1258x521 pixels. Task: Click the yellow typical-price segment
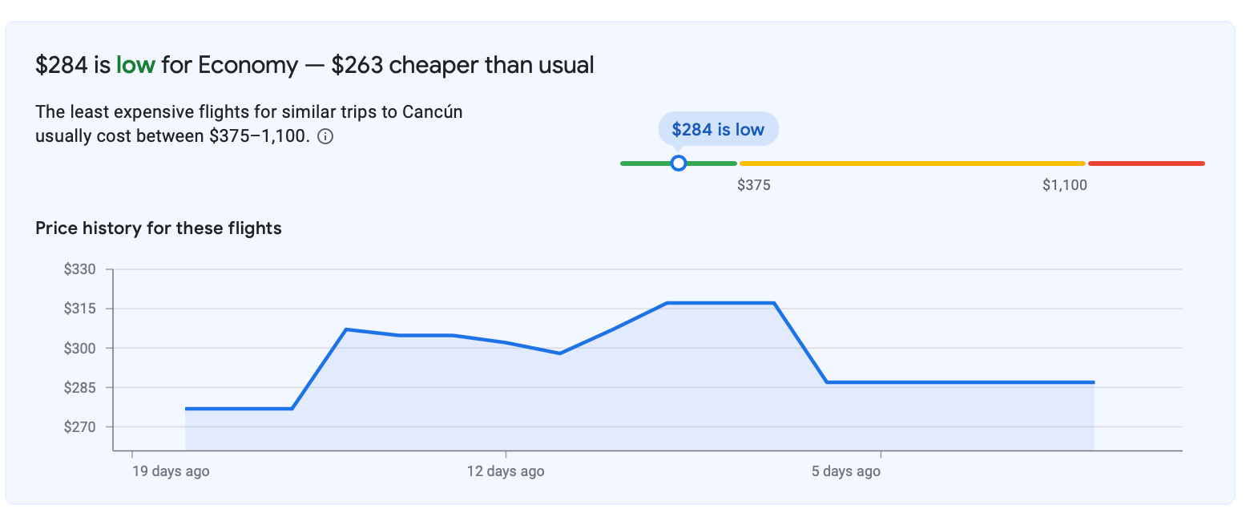913,163
